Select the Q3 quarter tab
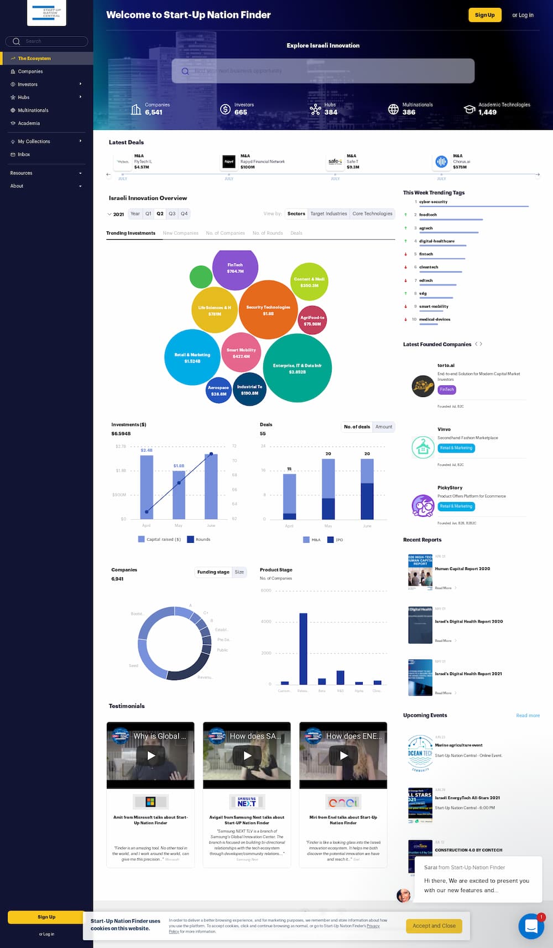553x948 pixels. 172,214
